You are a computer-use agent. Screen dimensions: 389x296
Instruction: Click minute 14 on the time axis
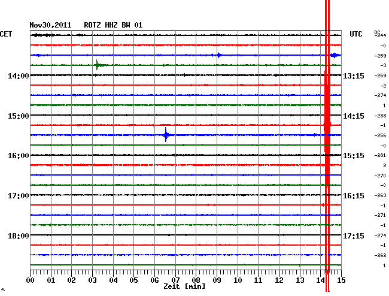[321, 280]
